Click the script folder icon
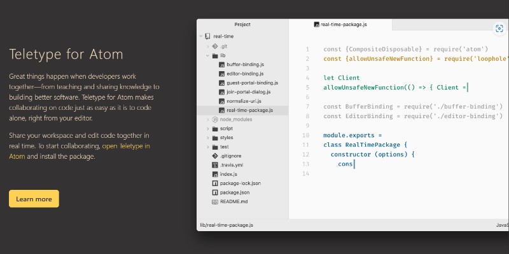This screenshot has width=509, height=254. (214, 129)
